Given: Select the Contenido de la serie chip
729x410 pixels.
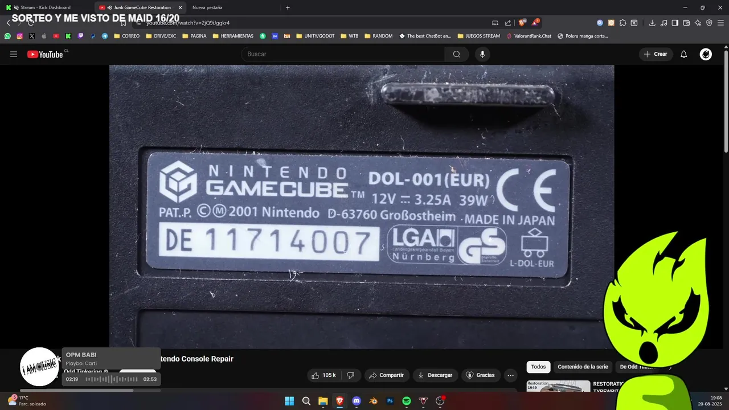Looking at the screenshot, I should click(x=583, y=367).
